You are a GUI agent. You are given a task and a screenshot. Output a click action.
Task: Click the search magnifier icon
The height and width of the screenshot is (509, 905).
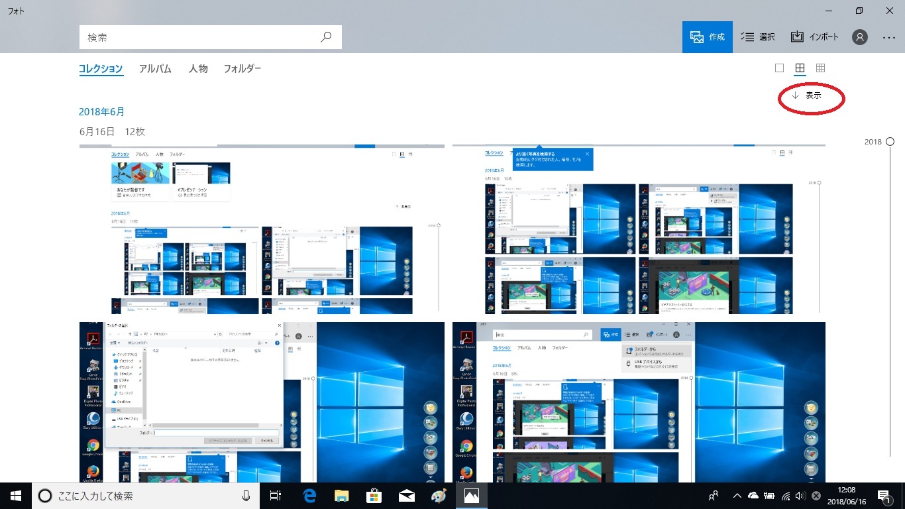[326, 37]
